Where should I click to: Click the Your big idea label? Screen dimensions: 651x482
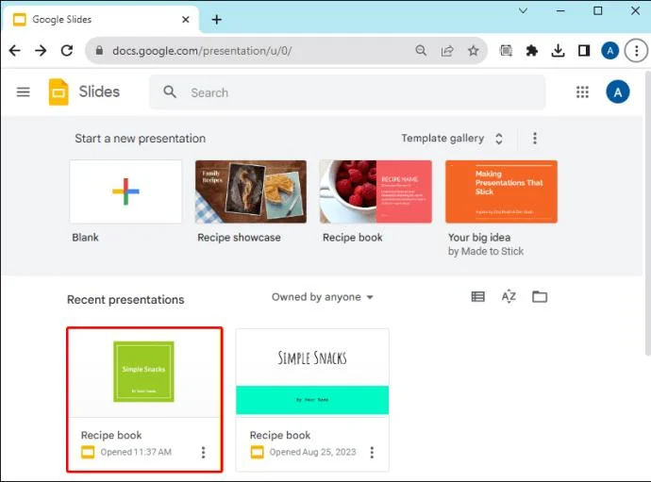click(479, 238)
